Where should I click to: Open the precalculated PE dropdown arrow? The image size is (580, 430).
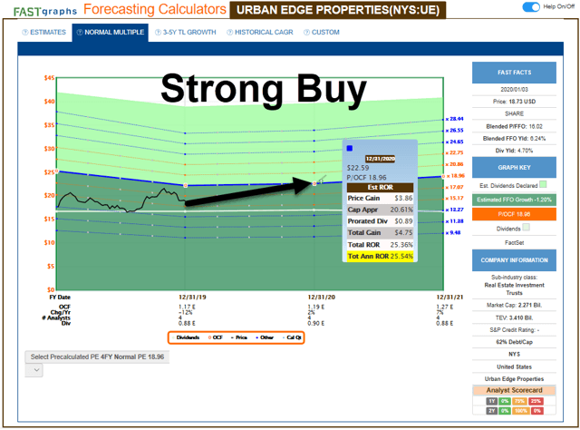(34, 370)
